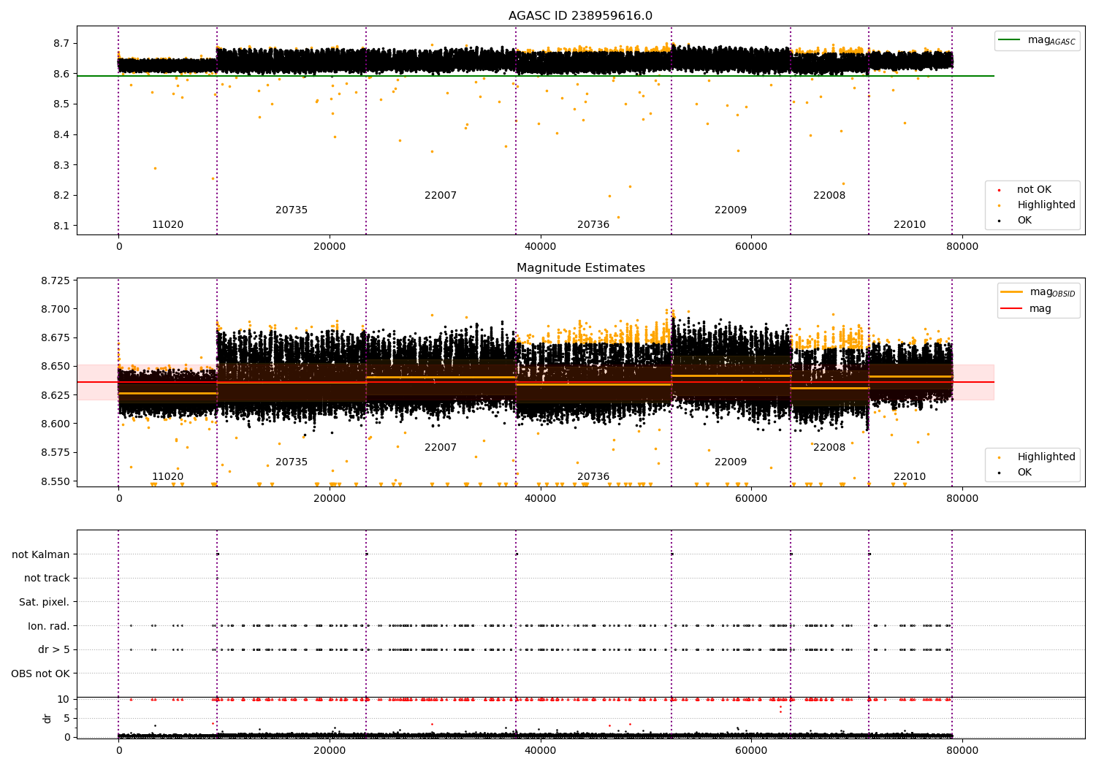Click the 'not track' row label

(x=47, y=579)
